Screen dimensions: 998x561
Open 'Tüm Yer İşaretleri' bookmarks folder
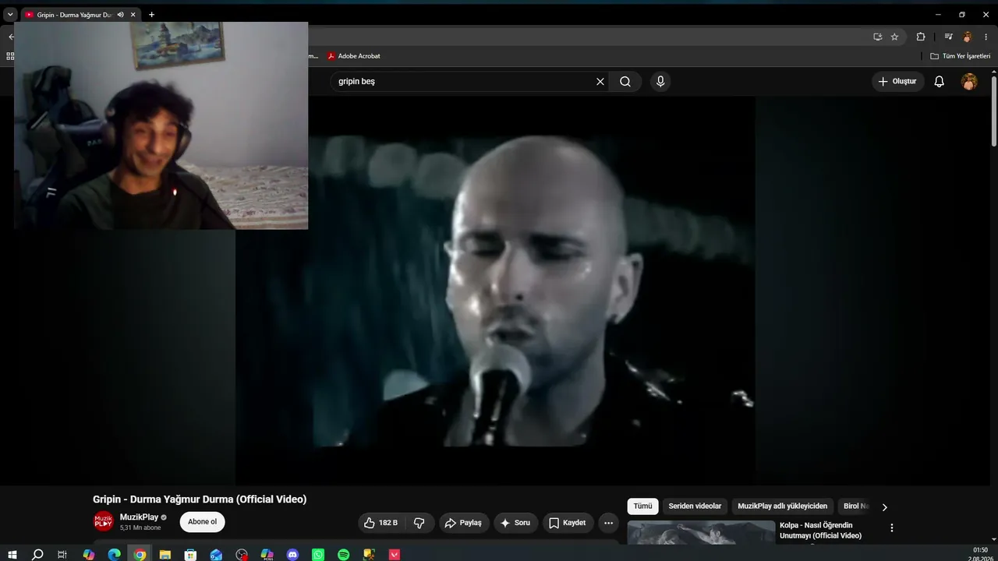point(961,56)
